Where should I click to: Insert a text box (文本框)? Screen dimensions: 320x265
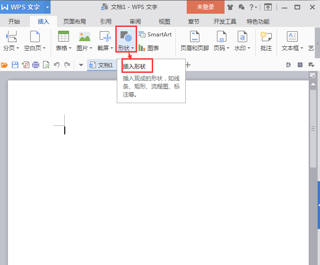[292, 40]
